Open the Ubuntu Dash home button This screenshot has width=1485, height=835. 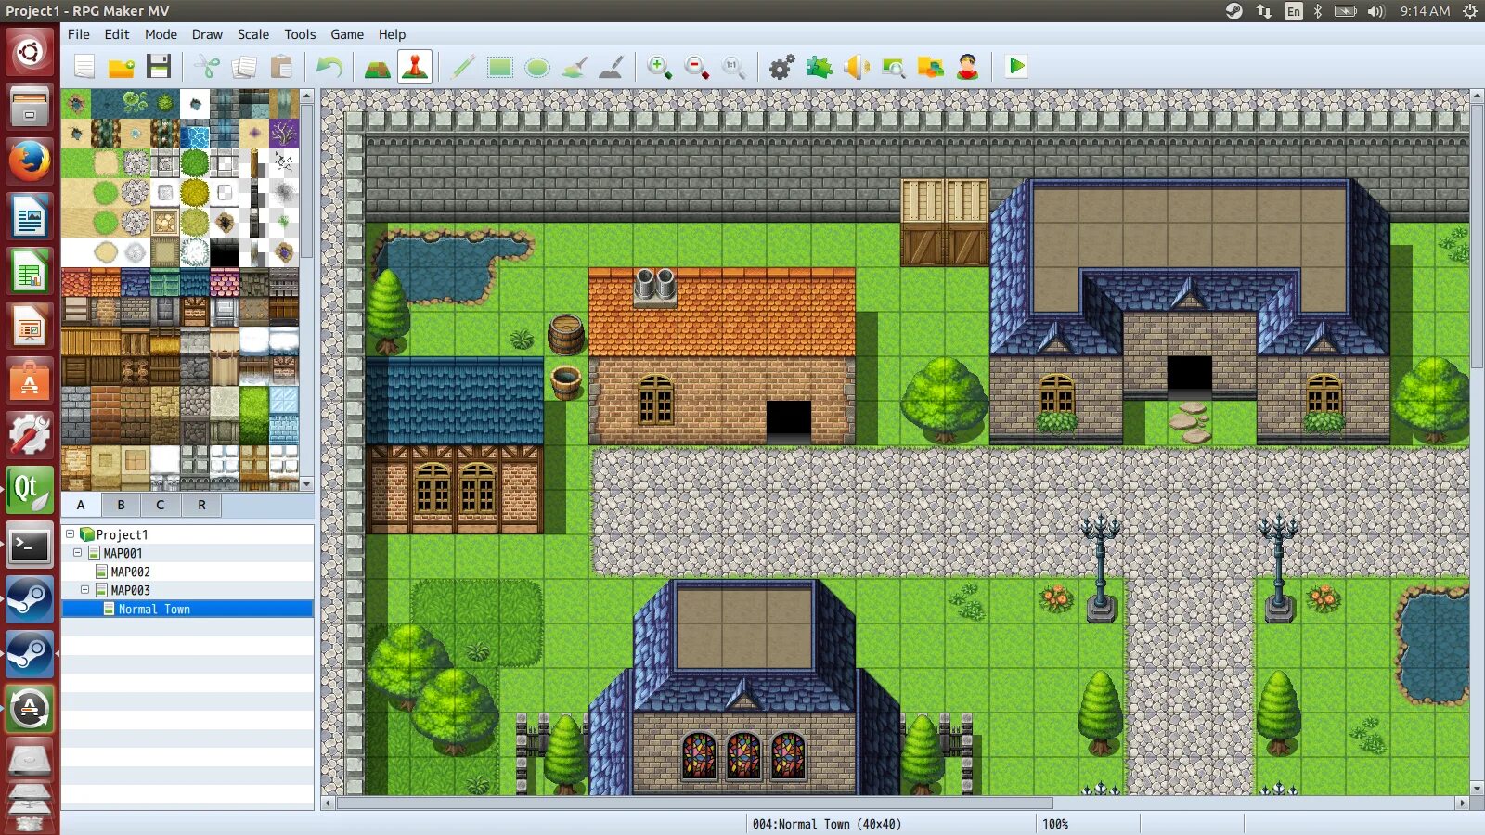pyautogui.click(x=30, y=52)
